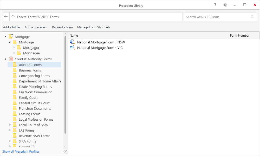Click the Conveyancing Forms folder icon
The height and width of the screenshot is (156, 260).
pos(15,75)
